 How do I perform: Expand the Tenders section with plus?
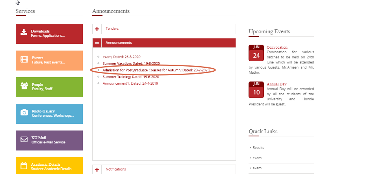pos(97,29)
